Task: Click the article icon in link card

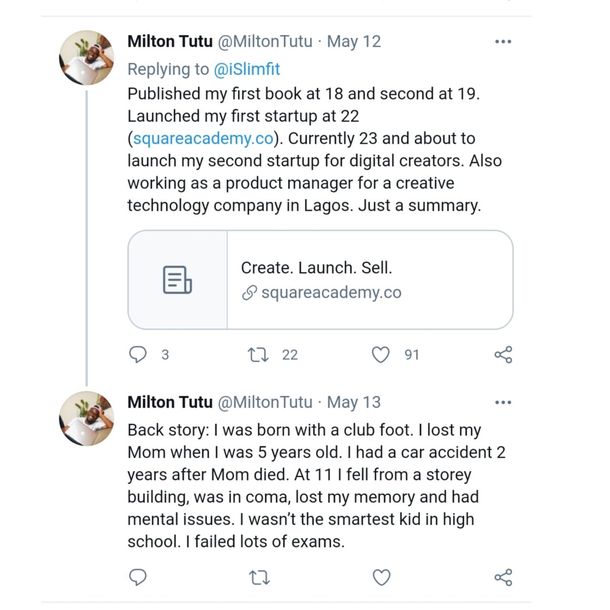Action: pyautogui.click(x=177, y=280)
